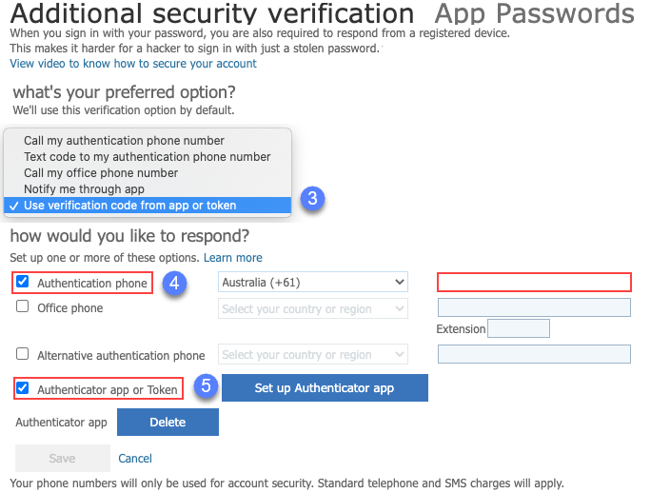Select Call my authentication phone number
The width and height of the screenshot is (651, 493).
point(124,141)
